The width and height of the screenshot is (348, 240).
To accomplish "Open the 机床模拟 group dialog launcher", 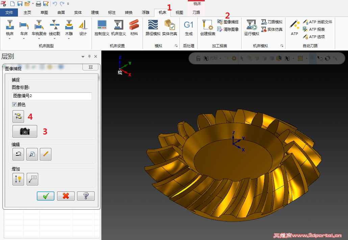I will pyautogui.click(x=282, y=46).
